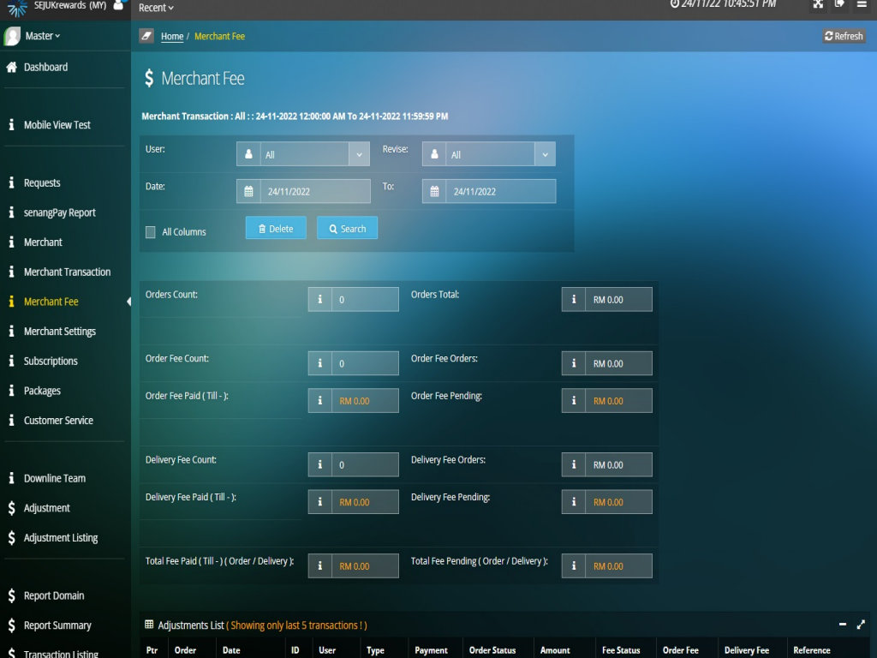Click the Delete button

click(276, 228)
